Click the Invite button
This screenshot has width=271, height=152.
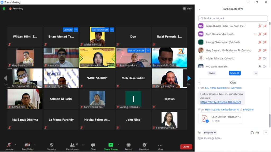tap(212, 73)
